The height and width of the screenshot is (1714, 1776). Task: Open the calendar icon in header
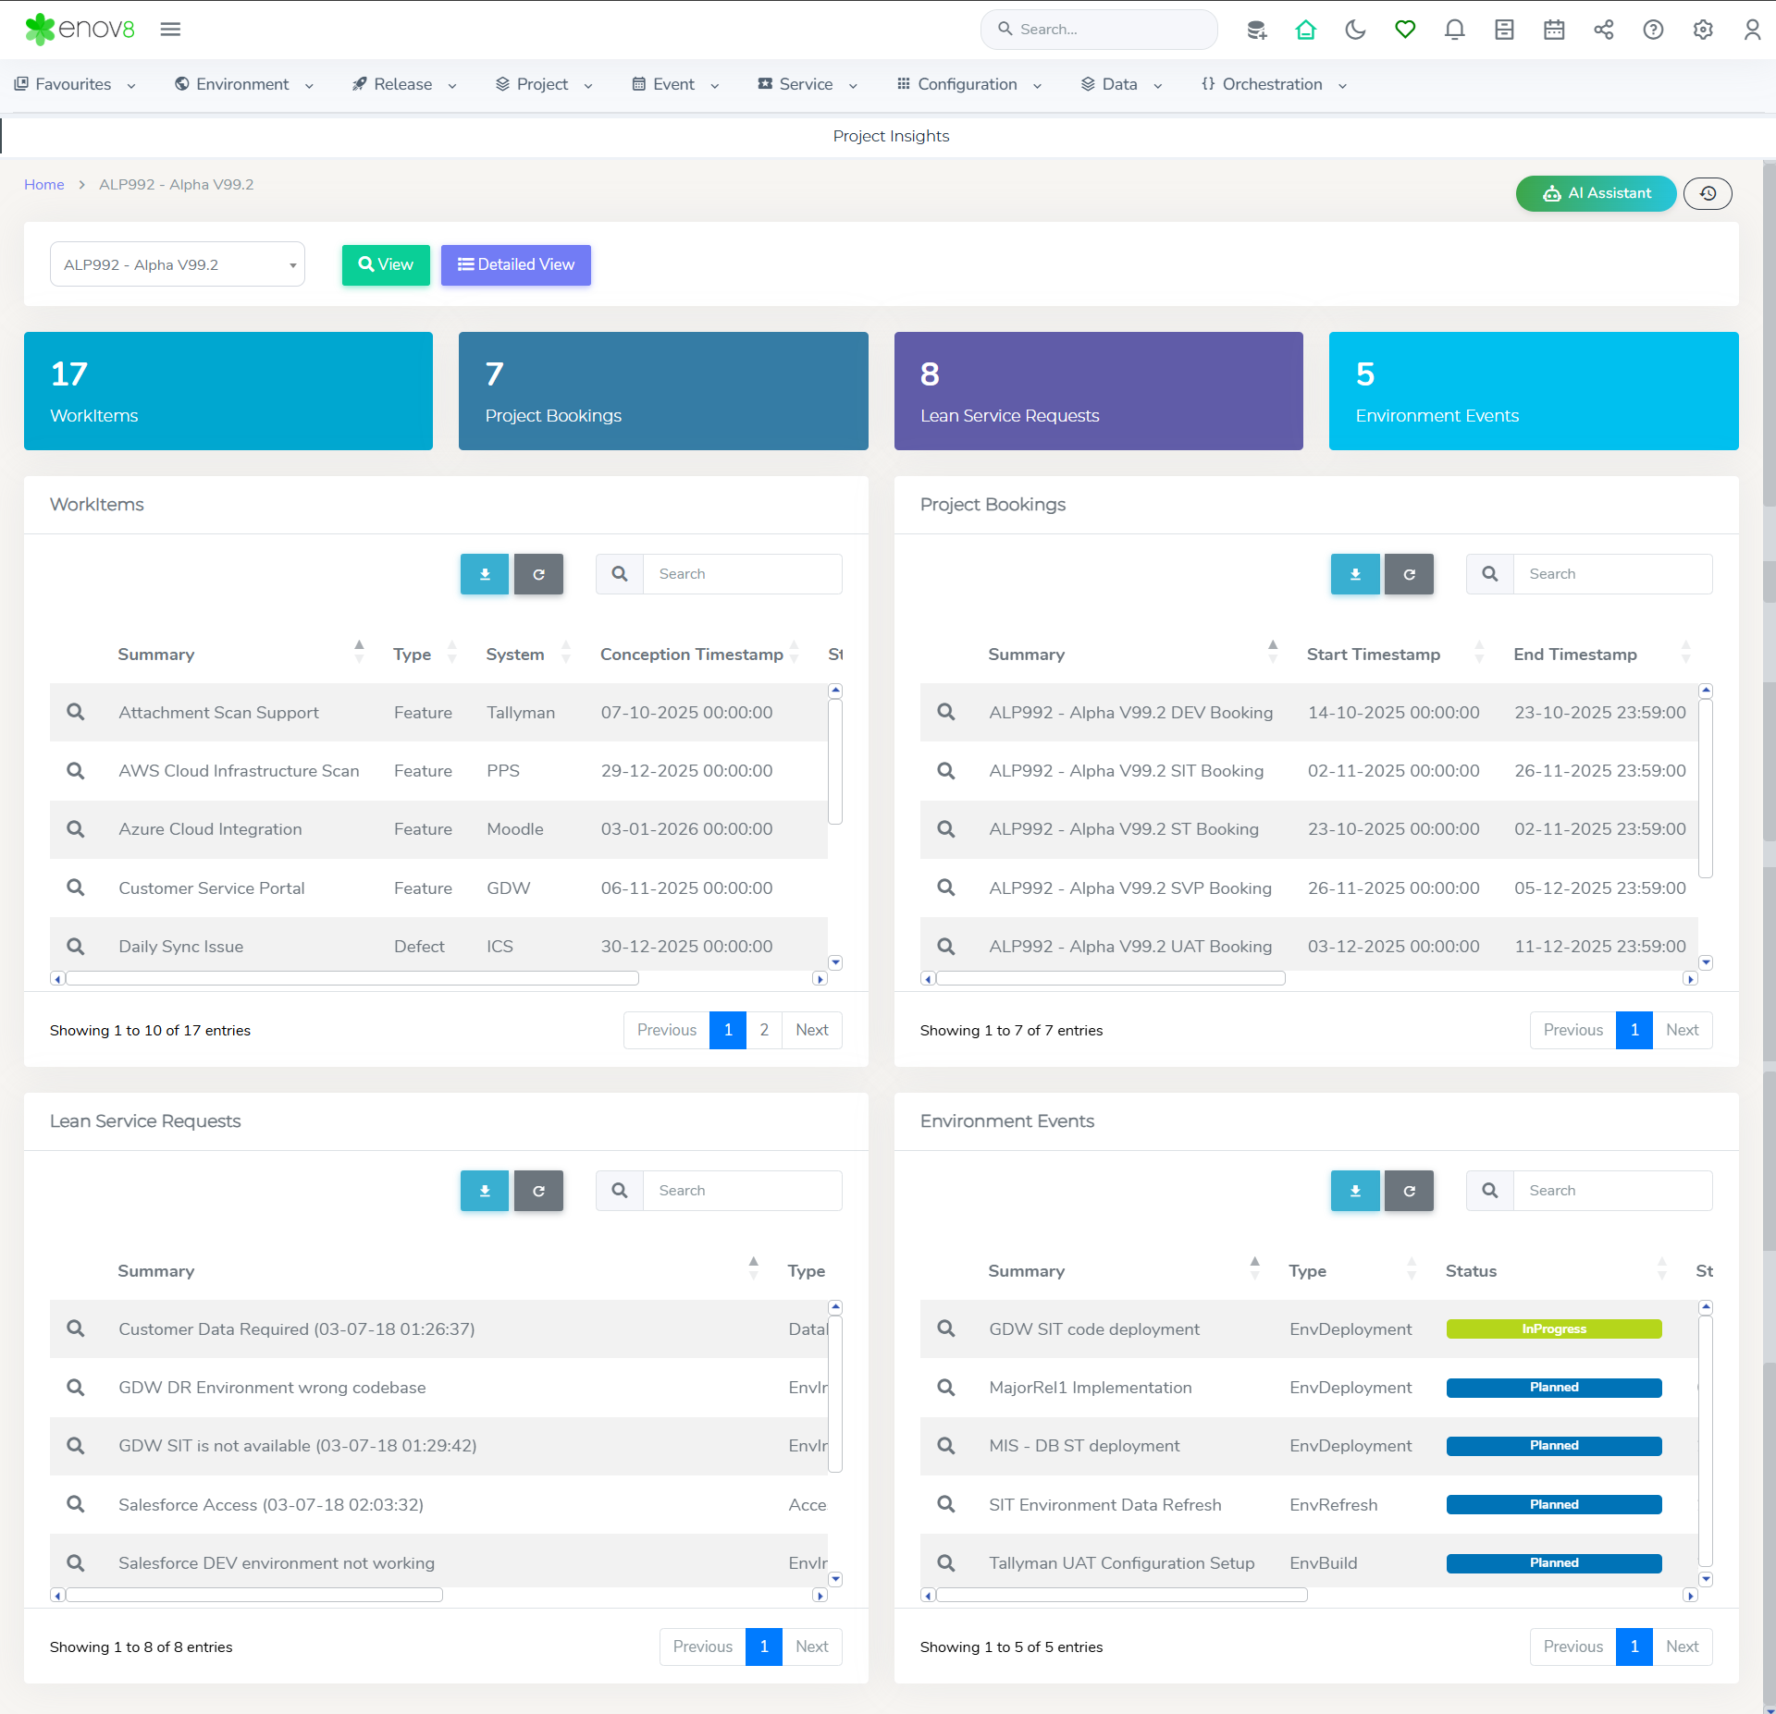tap(1554, 30)
